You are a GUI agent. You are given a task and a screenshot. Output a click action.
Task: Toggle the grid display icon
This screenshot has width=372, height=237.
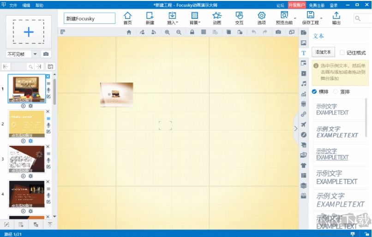pos(204,32)
